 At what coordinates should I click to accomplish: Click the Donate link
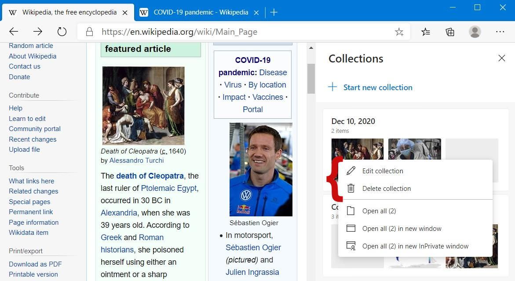coord(19,77)
